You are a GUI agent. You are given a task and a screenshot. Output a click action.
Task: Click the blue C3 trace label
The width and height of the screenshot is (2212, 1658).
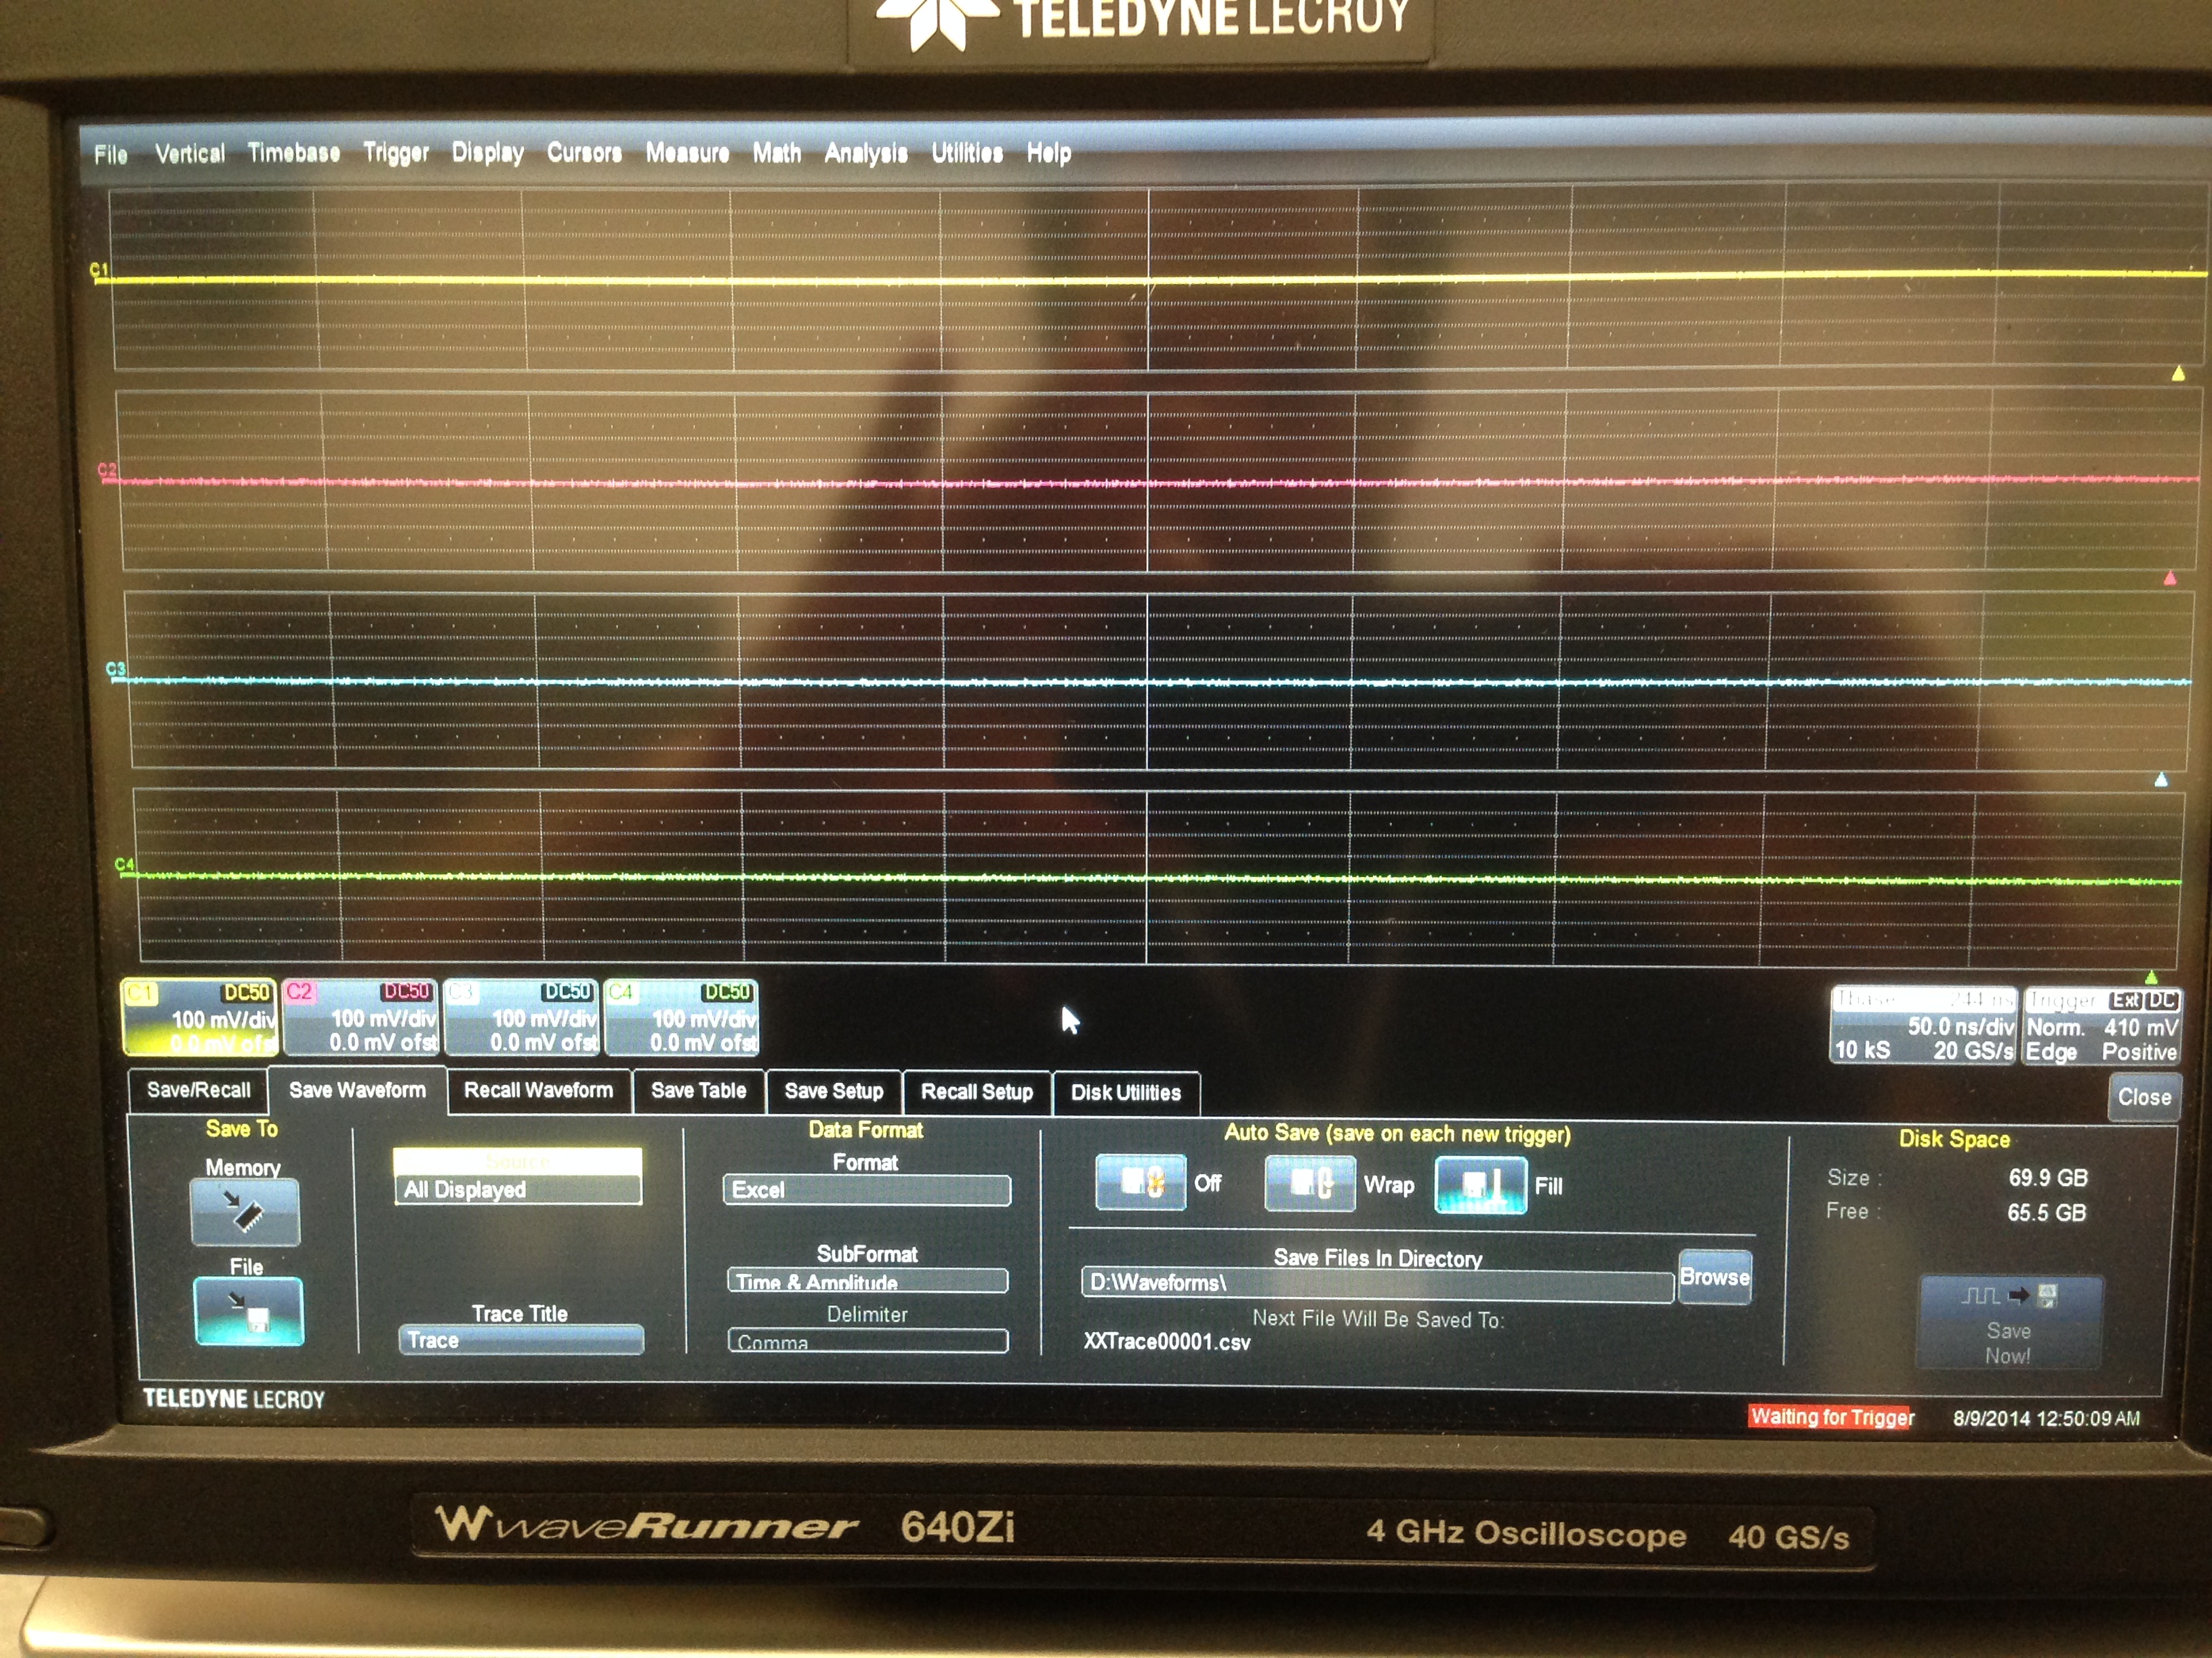click(x=115, y=668)
